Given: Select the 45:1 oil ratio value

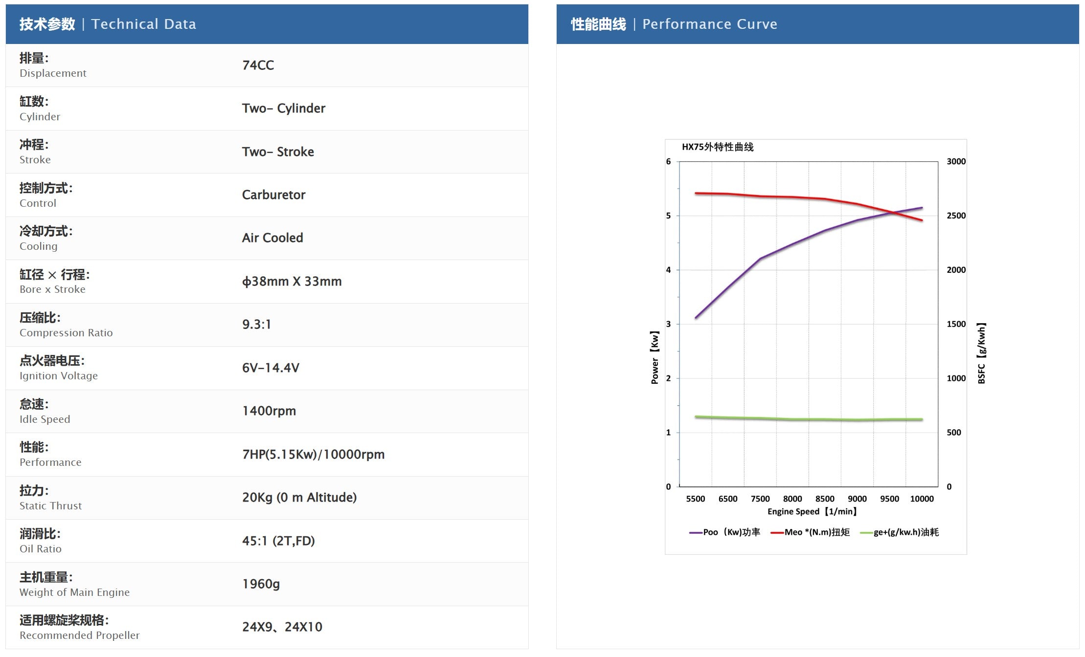Looking at the screenshot, I should (278, 541).
